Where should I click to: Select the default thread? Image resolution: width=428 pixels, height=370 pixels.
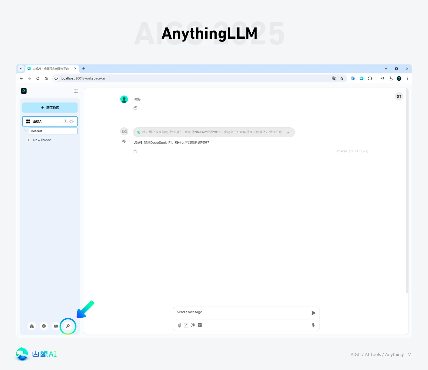53,131
